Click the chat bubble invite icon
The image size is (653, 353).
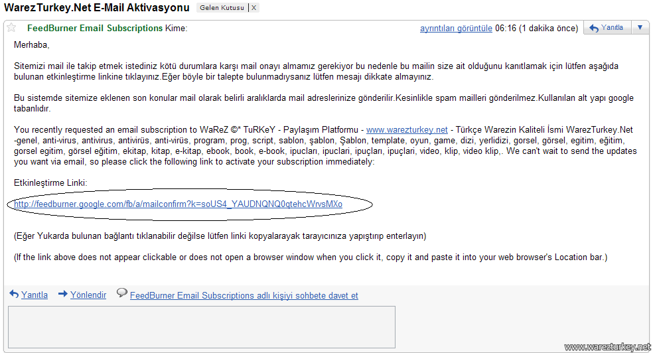coord(122,293)
